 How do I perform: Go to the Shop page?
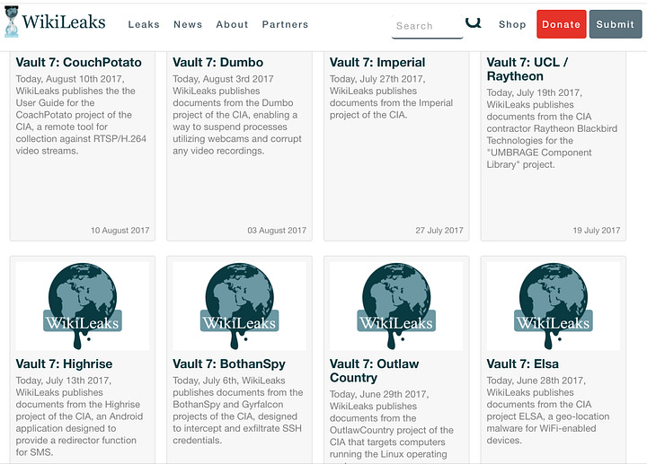[x=512, y=24]
